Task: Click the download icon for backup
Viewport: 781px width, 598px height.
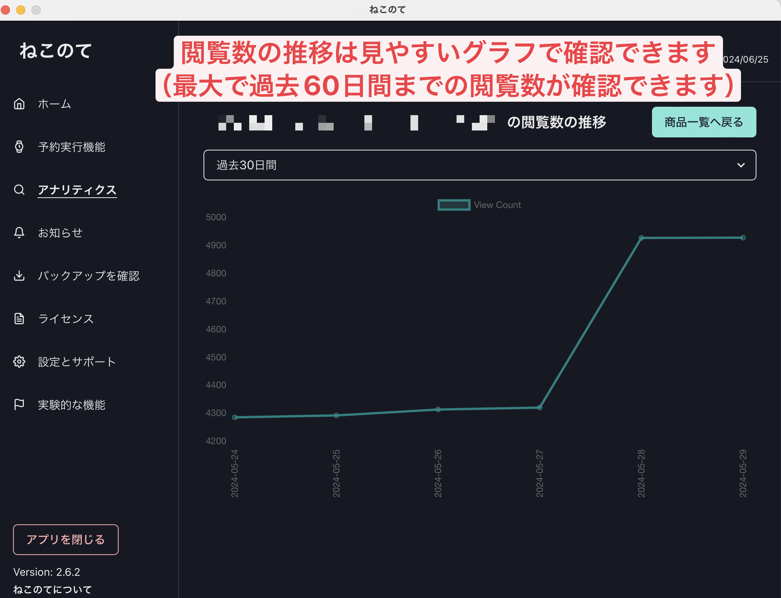Action: coord(19,276)
